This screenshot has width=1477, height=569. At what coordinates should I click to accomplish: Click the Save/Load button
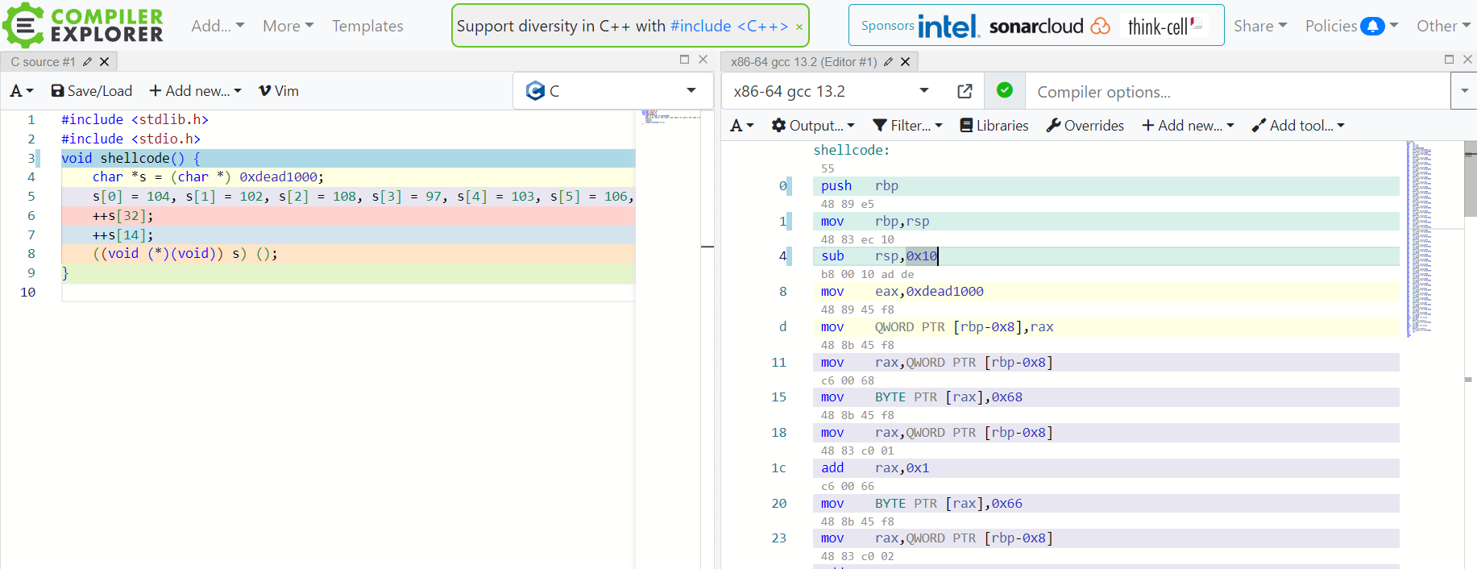pos(91,91)
